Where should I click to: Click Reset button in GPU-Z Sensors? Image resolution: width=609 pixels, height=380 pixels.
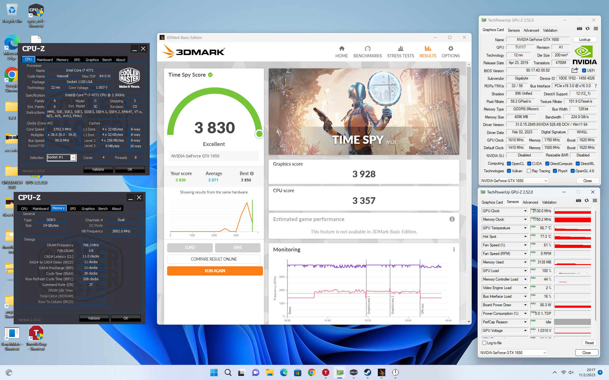click(x=589, y=343)
